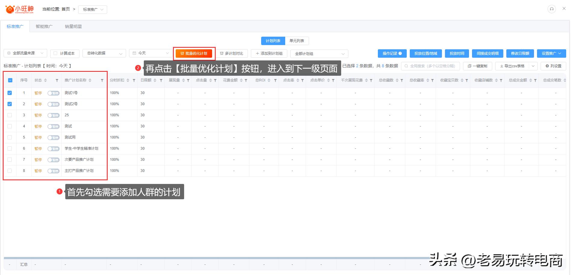Switch to the 销量明星 tab
The height and width of the screenshot is (275, 571).
(x=73, y=26)
